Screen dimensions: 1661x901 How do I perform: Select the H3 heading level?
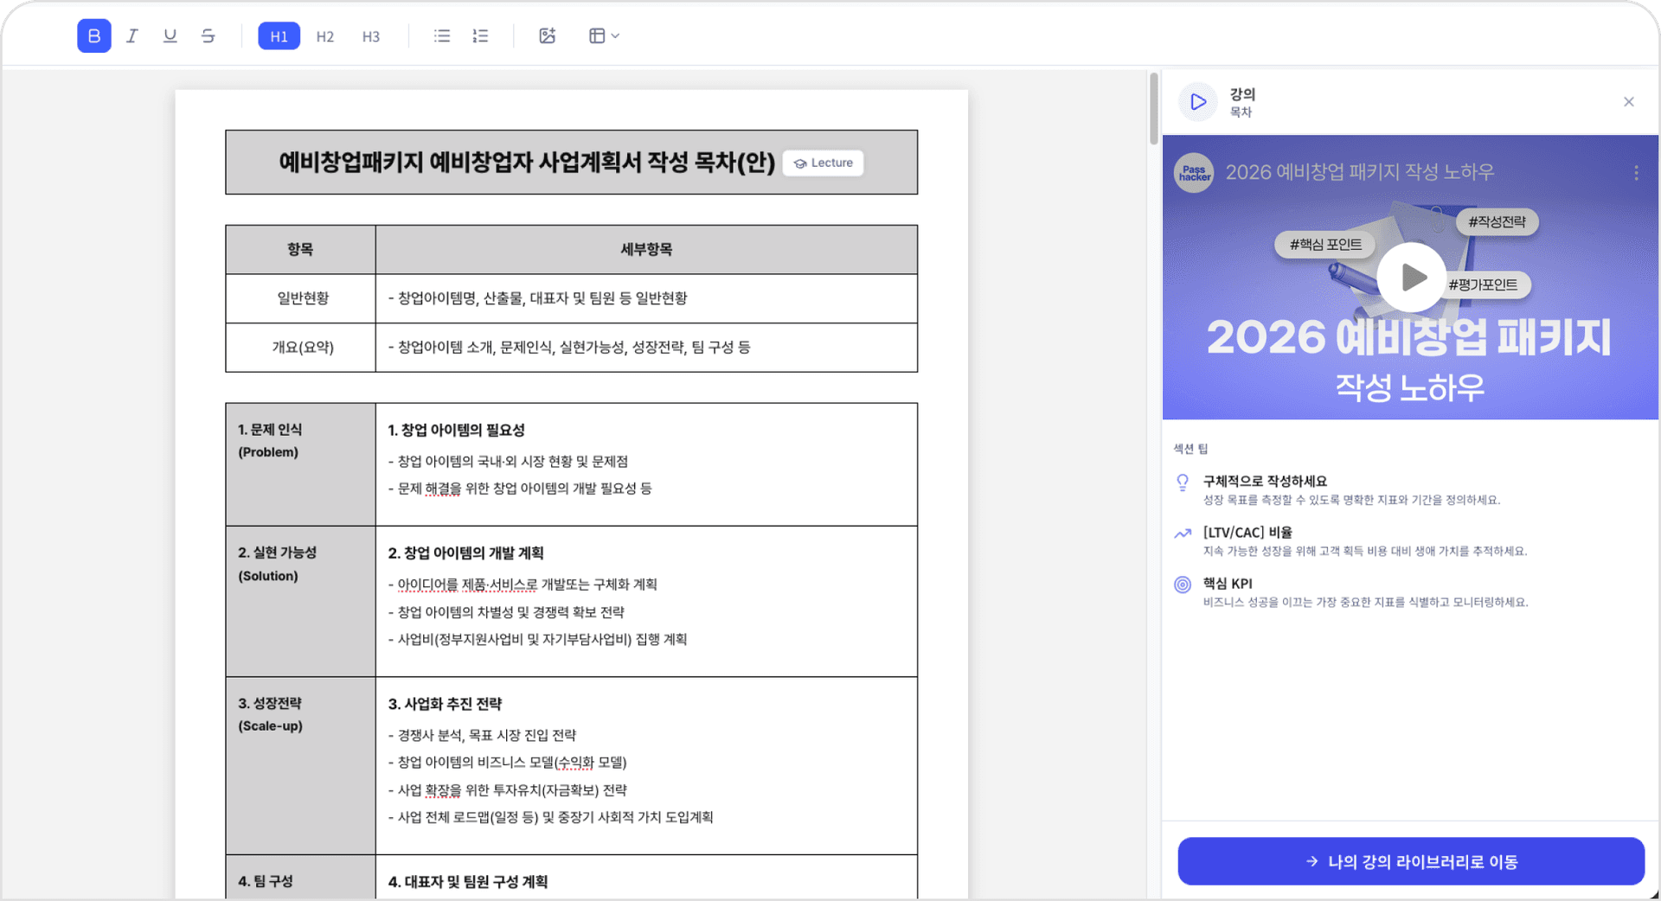click(370, 35)
